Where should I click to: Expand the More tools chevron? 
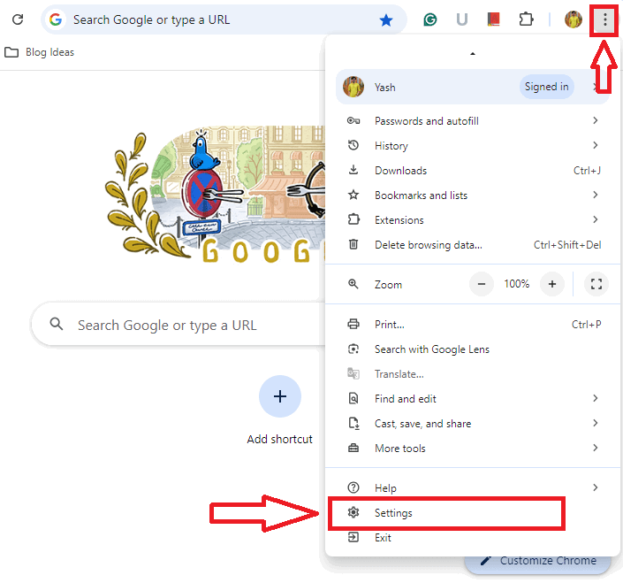(596, 448)
